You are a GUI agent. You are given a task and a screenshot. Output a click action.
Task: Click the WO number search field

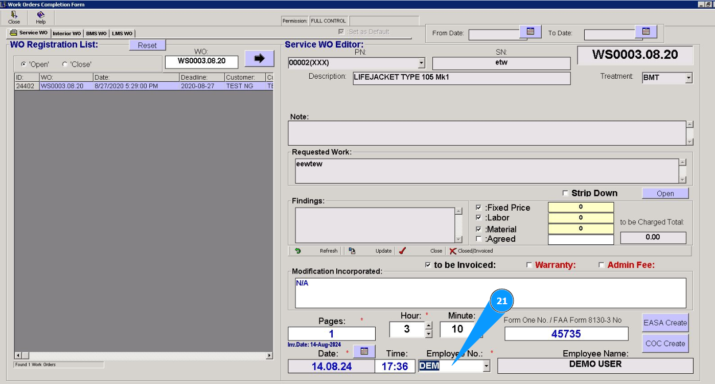click(x=202, y=61)
